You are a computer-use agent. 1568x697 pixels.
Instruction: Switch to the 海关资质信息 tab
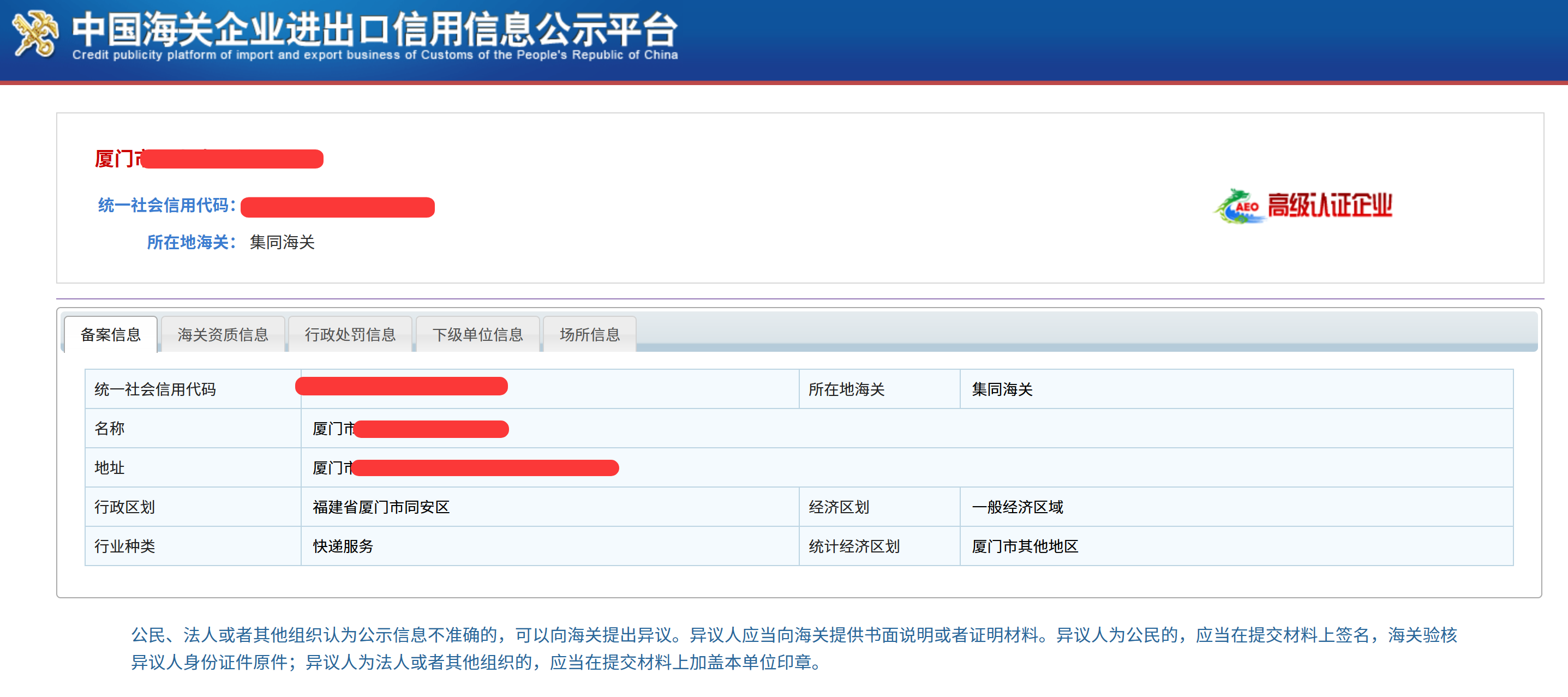pyautogui.click(x=223, y=334)
